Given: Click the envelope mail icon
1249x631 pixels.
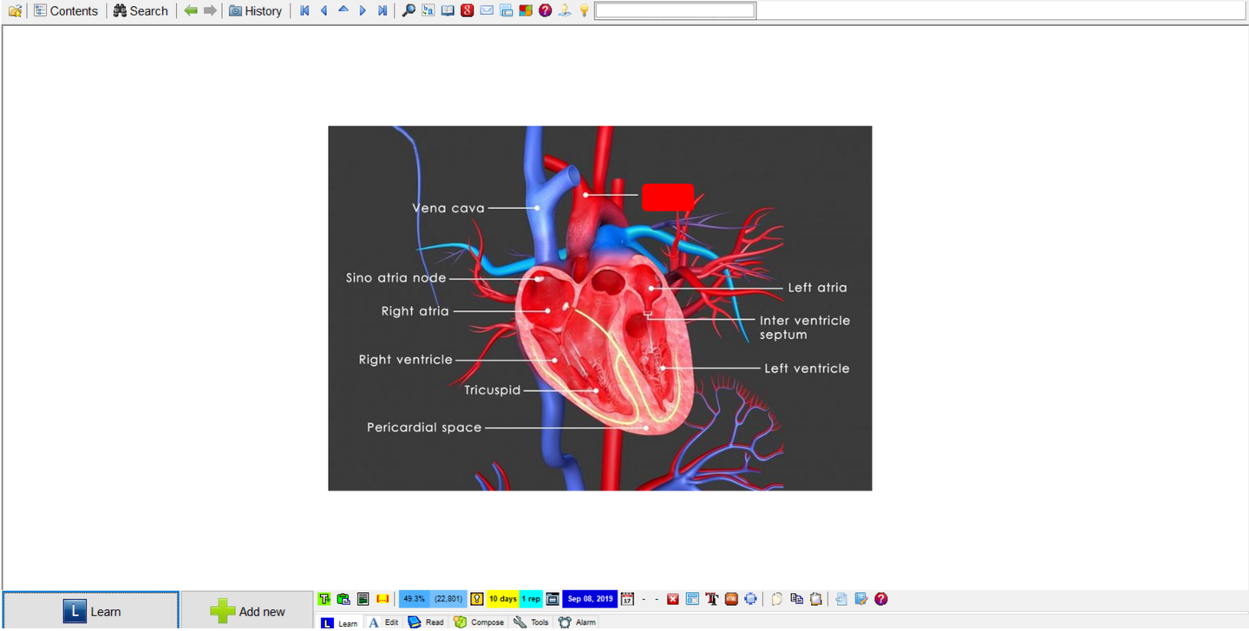Looking at the screenshot, I should (x=487, y=11).
